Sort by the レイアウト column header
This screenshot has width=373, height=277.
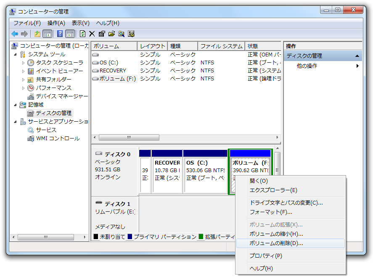coord(153,46)
